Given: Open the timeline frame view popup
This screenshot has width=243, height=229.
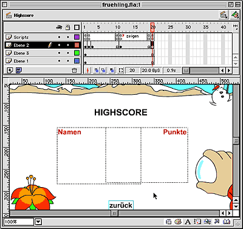Looking at the screenshot, I should (x=235, y=27).
